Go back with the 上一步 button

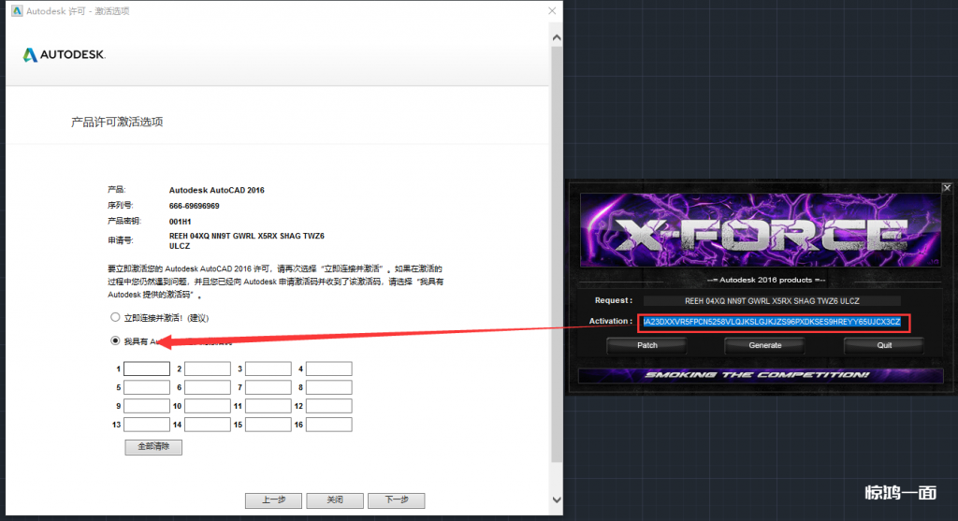point(273,500)
